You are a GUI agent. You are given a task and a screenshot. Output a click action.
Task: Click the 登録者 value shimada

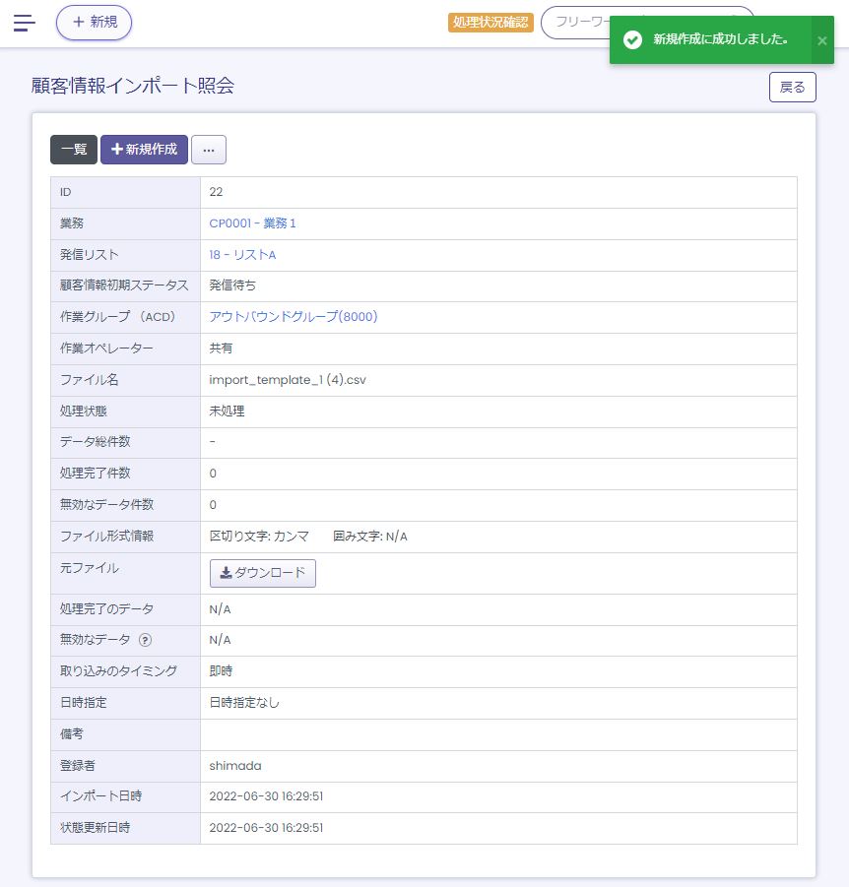tap(235, 765)
